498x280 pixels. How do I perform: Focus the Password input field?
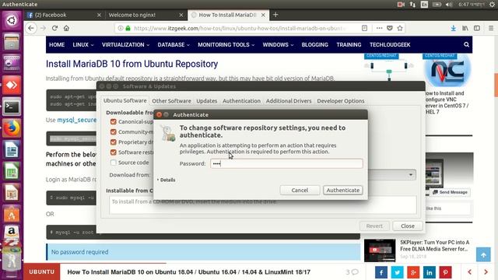click(x=286, y=163)
